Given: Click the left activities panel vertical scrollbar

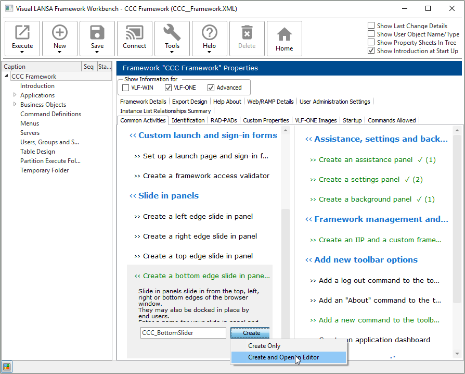Looking at the screenshot, I should pos(286,260).
